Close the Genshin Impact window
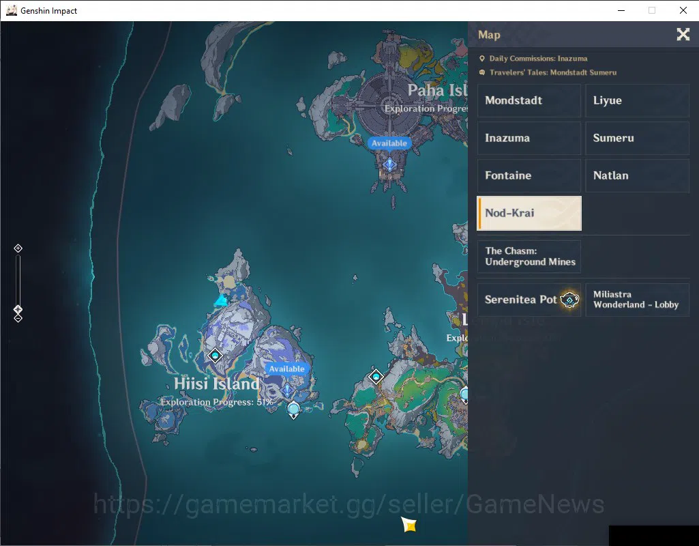Image resolution: width=699 pixels, height=546 pixels. [683, 10]
